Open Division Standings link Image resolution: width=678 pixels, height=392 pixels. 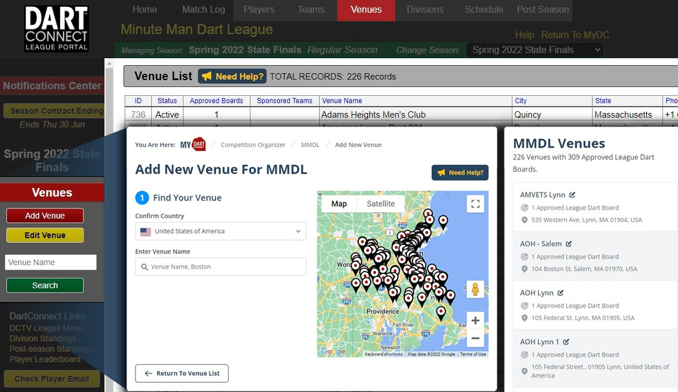tap(43, 339)
